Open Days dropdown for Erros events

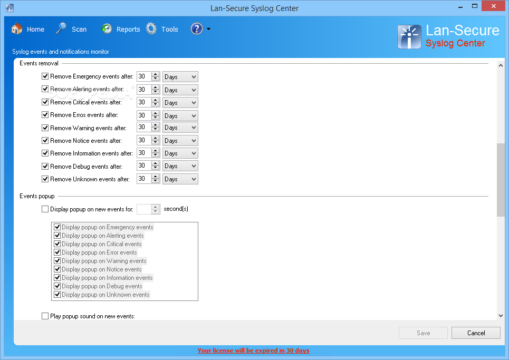pyautogui.click(x=180, y=115)
